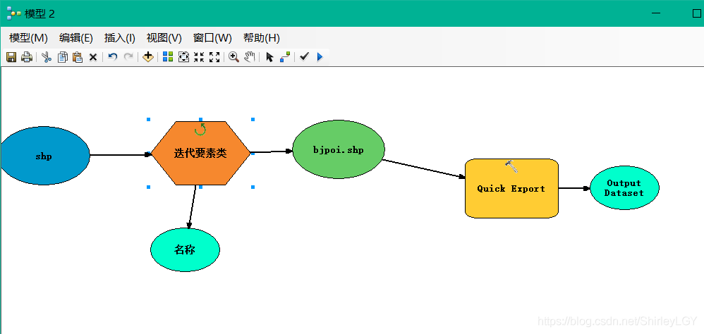Click the hammer icon on Quick Export
Image resolution: width=704 pixels, height=334 pixels.
coord(511,166)
